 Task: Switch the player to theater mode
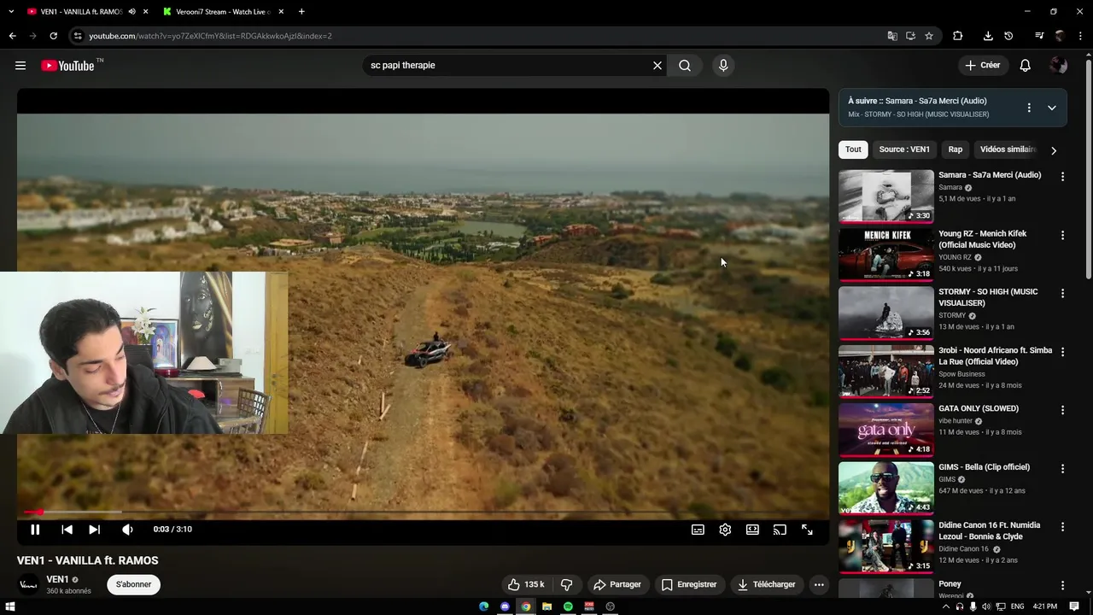[x=752, y=530]
